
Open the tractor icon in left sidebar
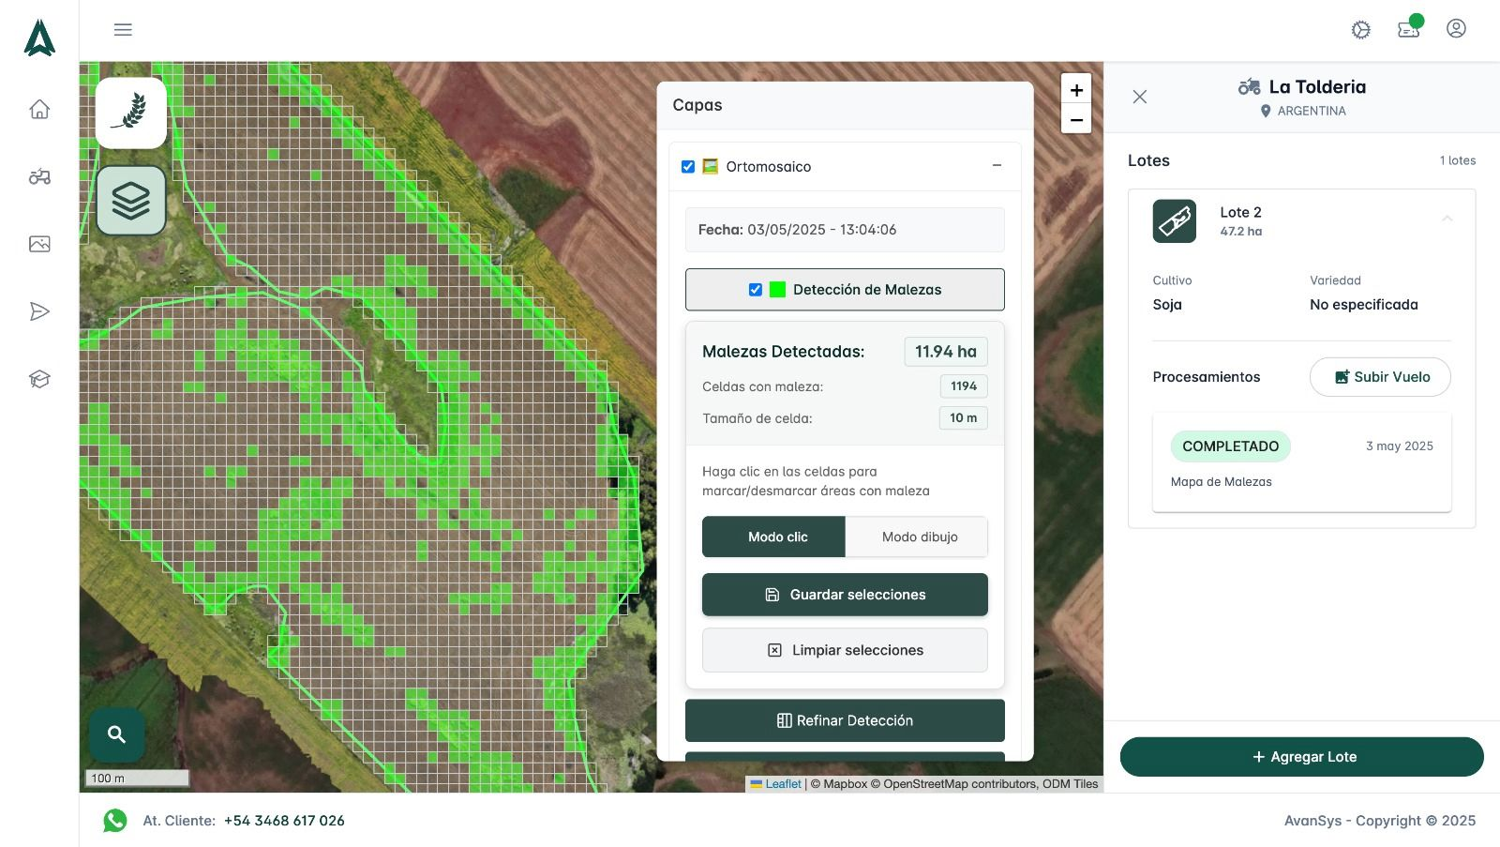pyautogui.click(x=39, y=176)
